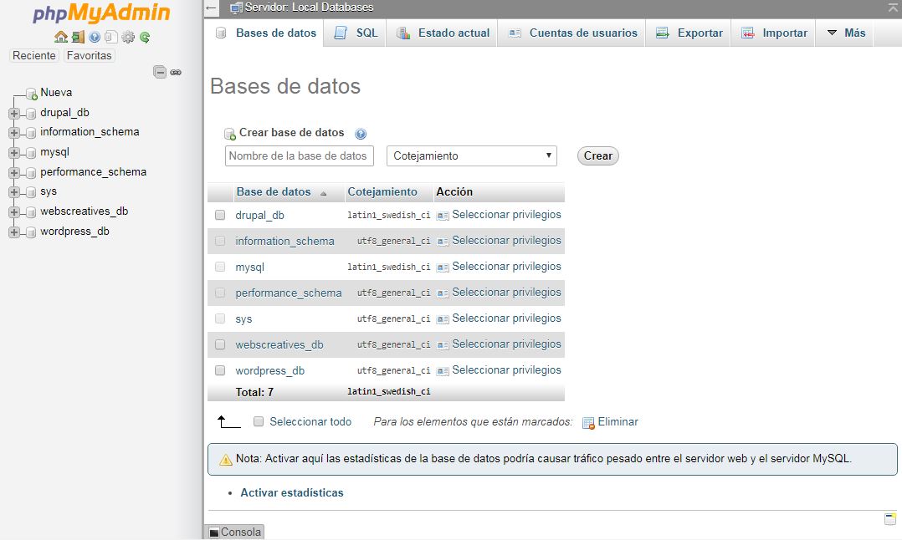902x540 pixels.
Task: Click performance_schema link in table
Action: tap(288, 293)
